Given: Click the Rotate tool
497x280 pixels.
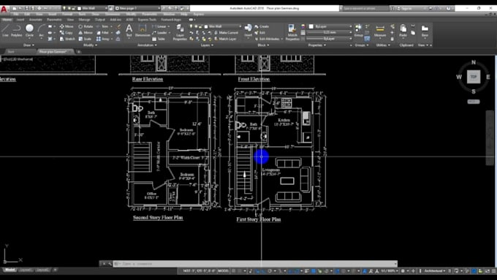Looking at the screenshot, I should point(86,26).
